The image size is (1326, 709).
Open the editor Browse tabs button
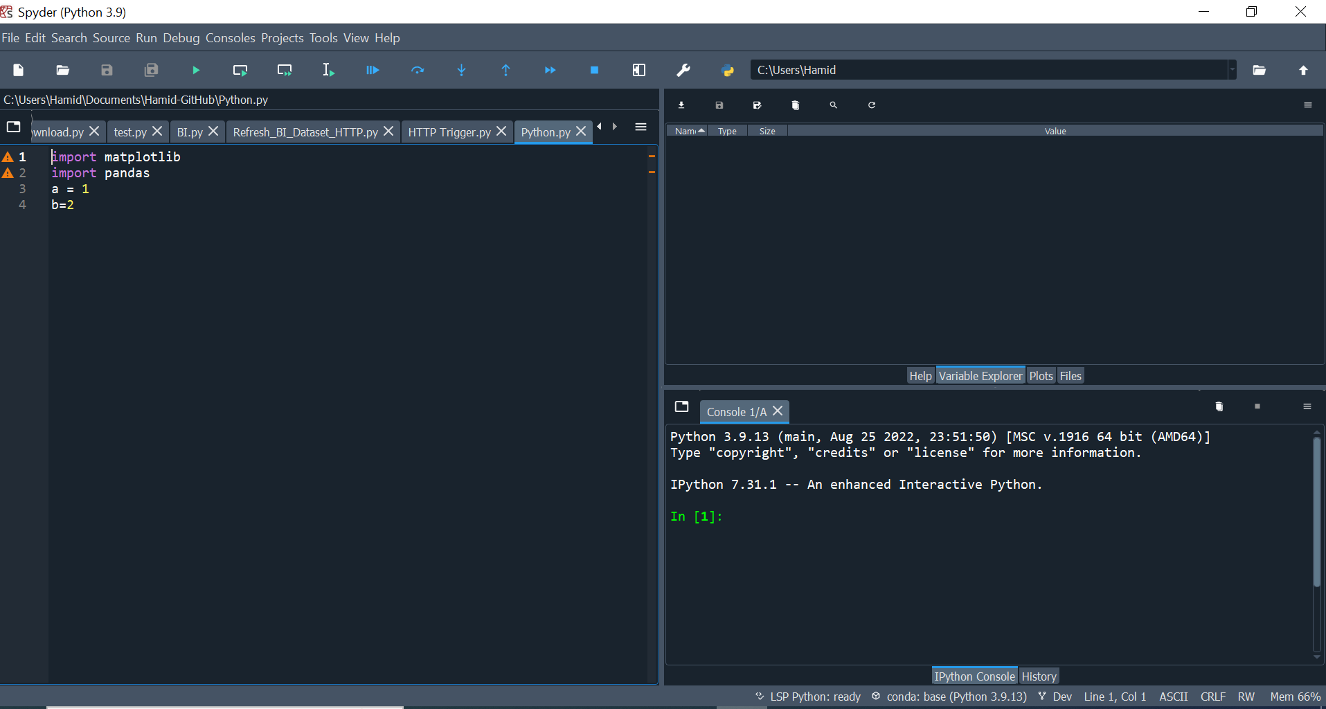tap(14, 127)
